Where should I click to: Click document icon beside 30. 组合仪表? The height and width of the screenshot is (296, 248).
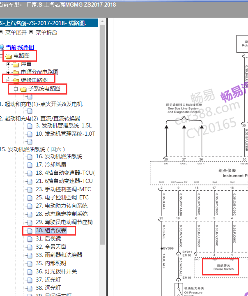tap(30, 231)
